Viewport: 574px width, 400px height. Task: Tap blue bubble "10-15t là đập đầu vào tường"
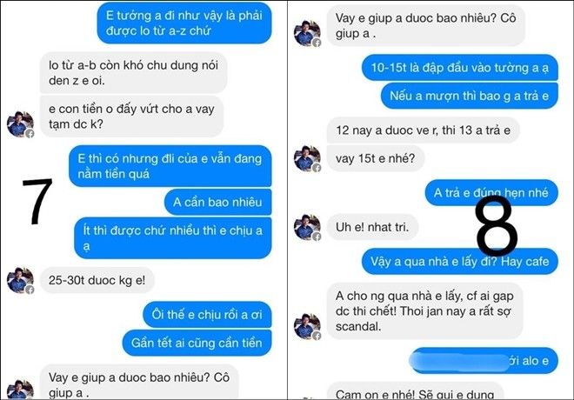pyautogui.click(x=460, y=67)
